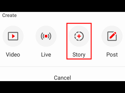This screenshot has width=125, height=93.
Task: Open the Post pencil-and-square icon
Action: point(112,36)
